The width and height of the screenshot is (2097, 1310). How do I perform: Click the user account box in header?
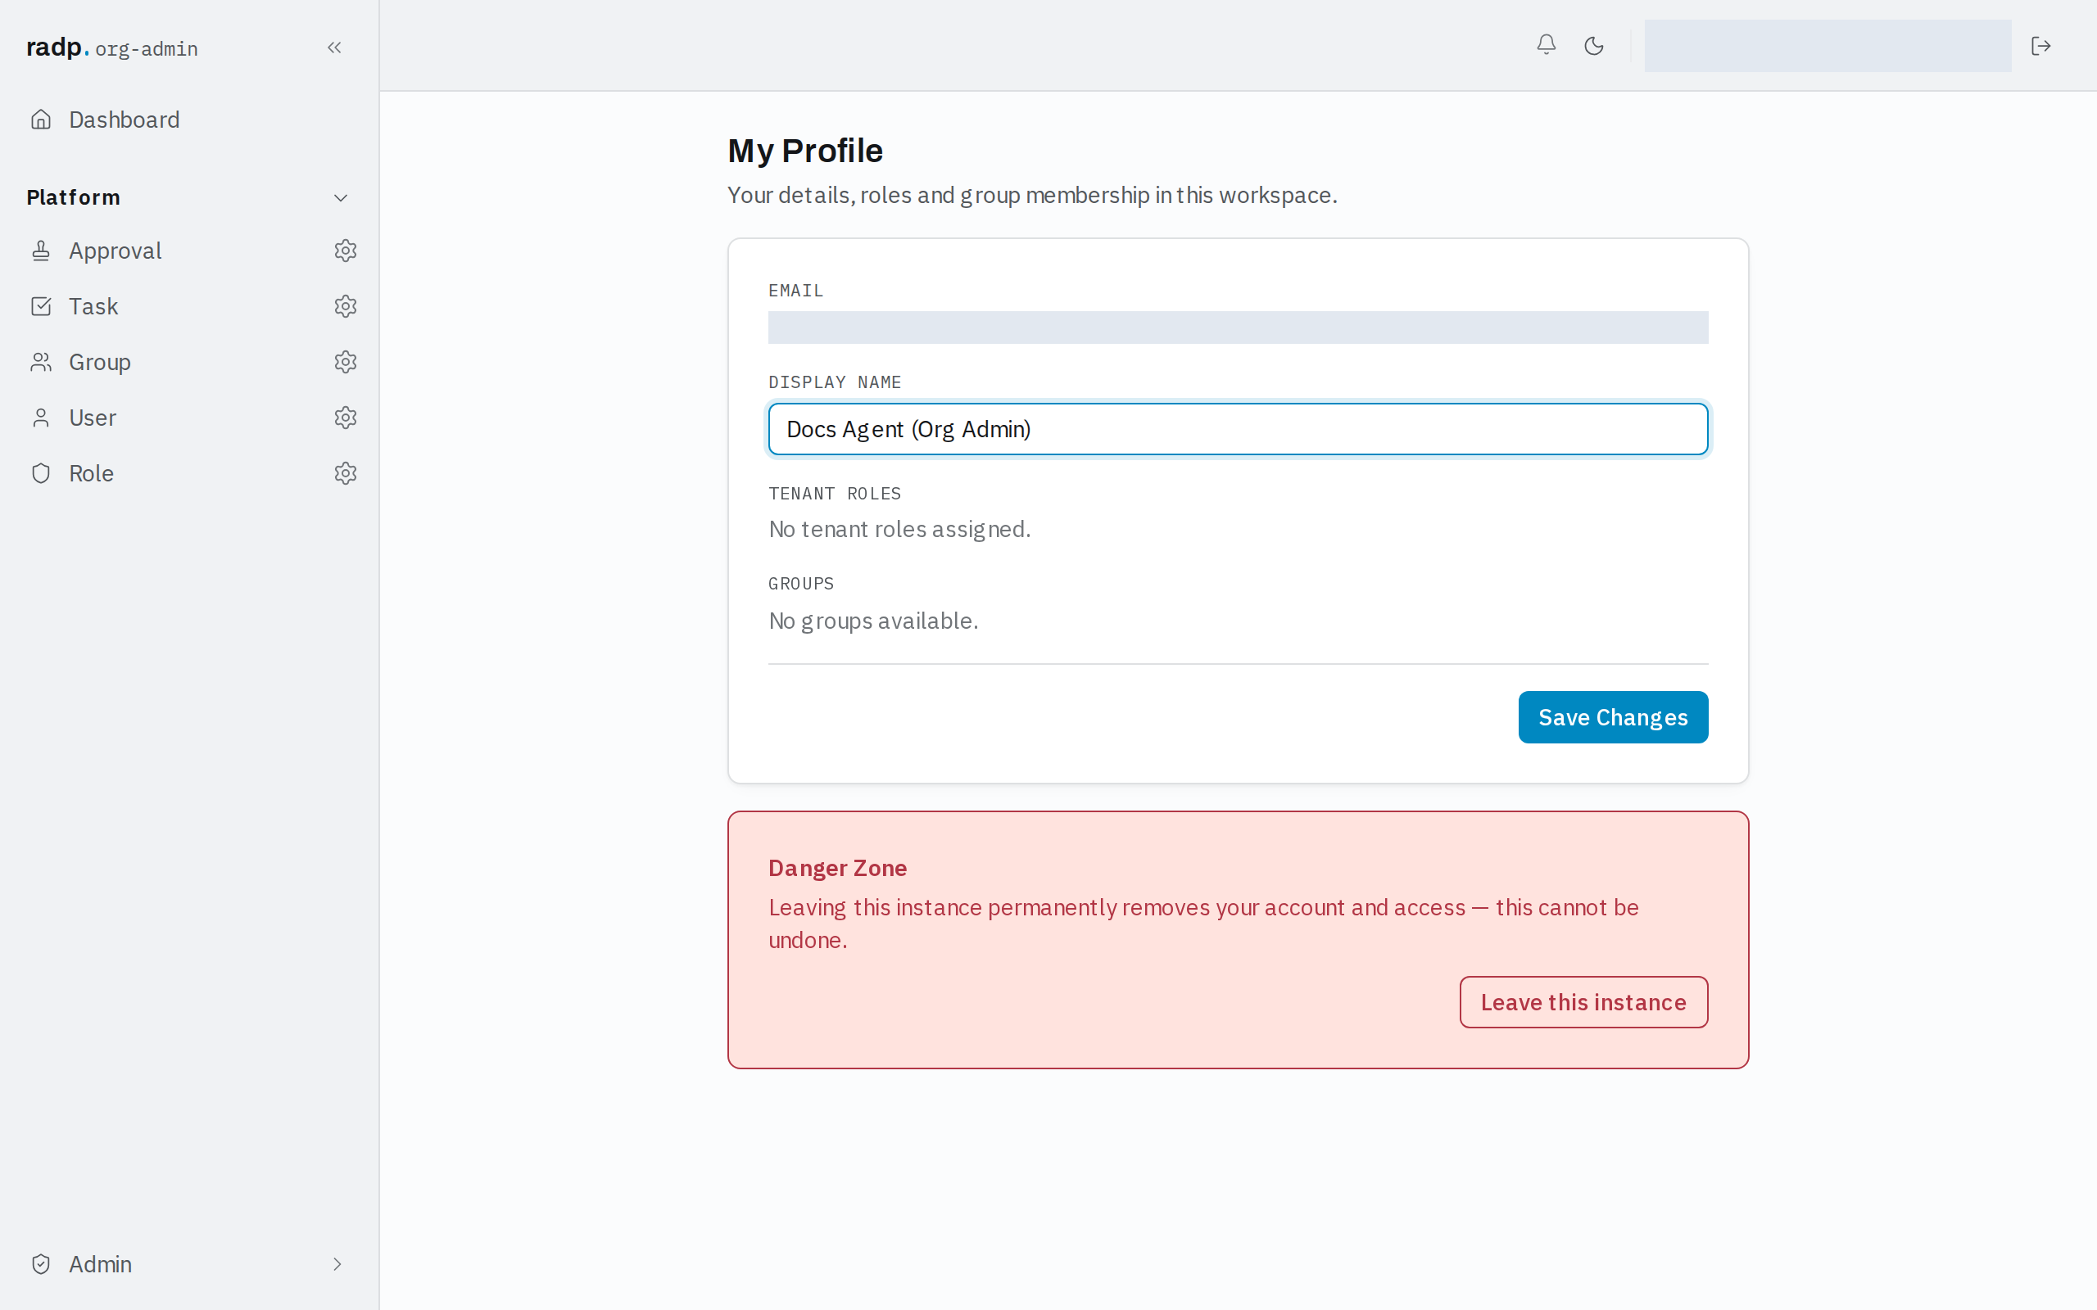1827,45
